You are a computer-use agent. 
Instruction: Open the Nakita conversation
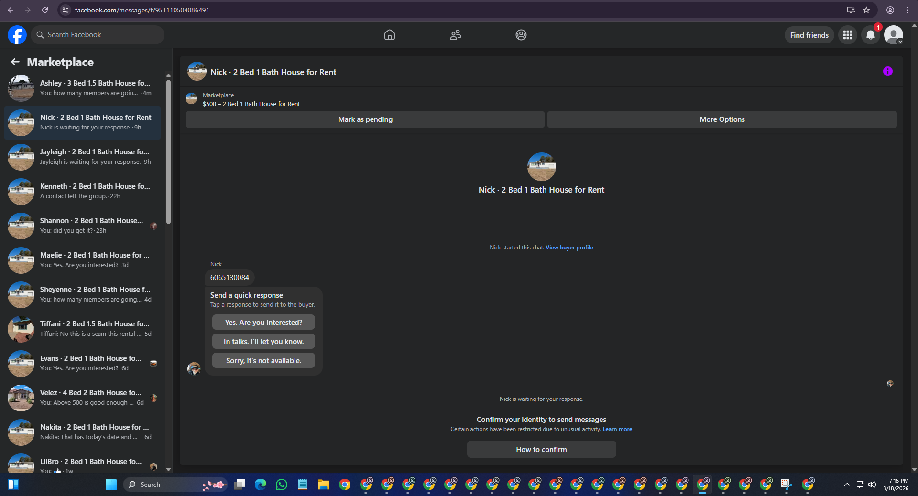pos(82,432)
